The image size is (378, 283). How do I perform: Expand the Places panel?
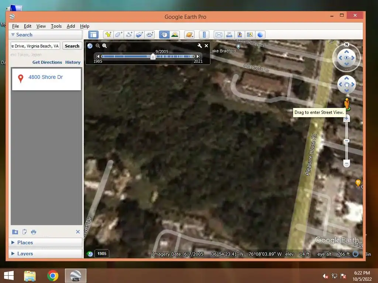coord(13,242)
